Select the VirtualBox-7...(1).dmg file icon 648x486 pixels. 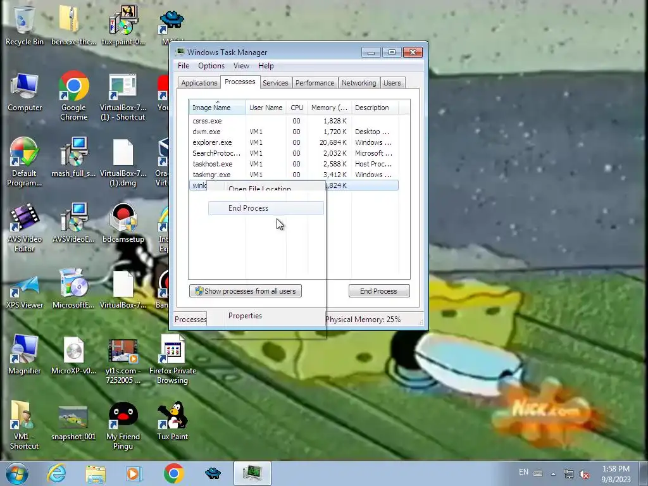pyautogui.click(x=123, y=163)
